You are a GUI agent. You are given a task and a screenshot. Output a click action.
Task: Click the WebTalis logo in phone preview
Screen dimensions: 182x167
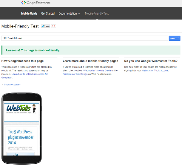(x=18, y=108)
